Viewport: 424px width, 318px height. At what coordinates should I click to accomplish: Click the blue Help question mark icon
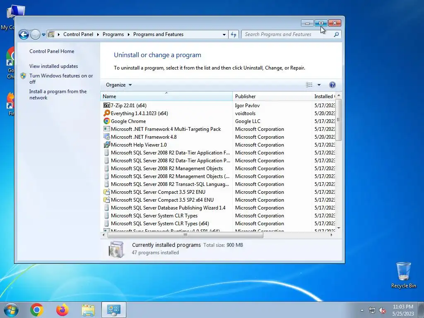332,85
